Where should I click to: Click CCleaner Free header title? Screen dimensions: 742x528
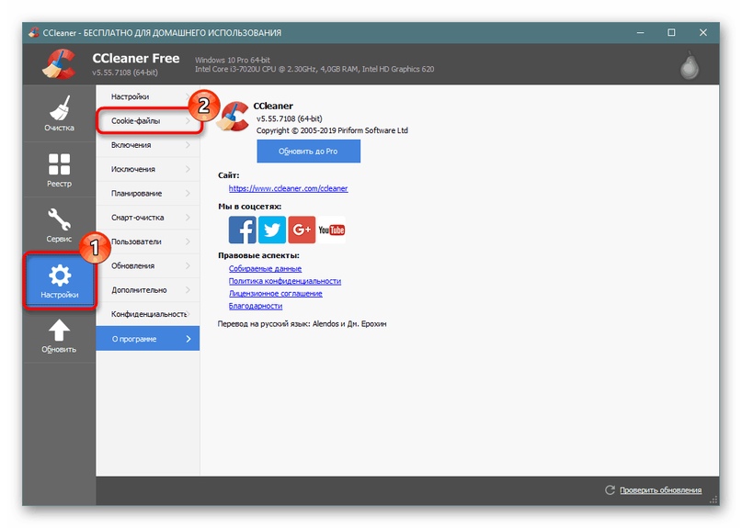[x=136, y=58]
